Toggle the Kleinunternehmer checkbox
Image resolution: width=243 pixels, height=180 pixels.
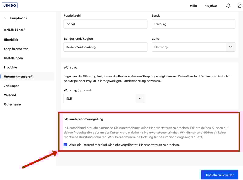[x=65, y=145]
